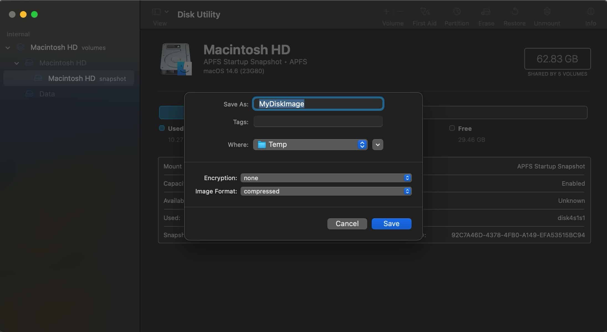
Task: Click the remove Volume minus icon
Action: coord(400,12)
